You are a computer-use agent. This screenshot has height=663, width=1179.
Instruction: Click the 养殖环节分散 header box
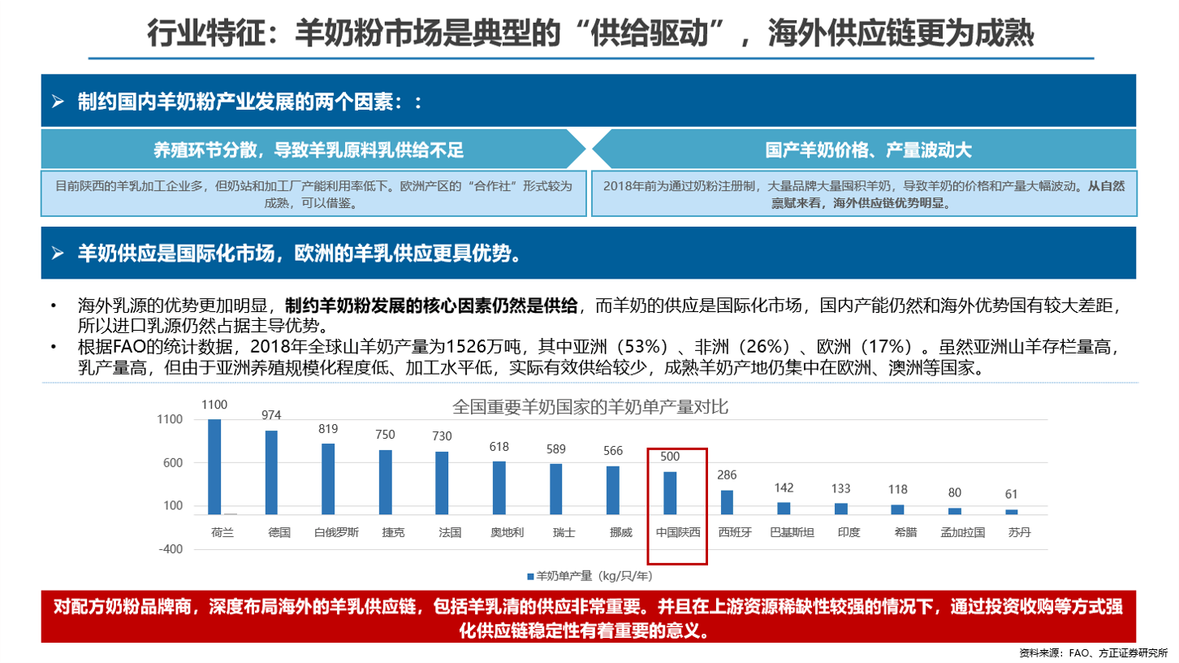point(311,150)
